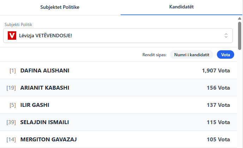Sort candidates by Vota
243x148 pixels.
tap(225, 54)
